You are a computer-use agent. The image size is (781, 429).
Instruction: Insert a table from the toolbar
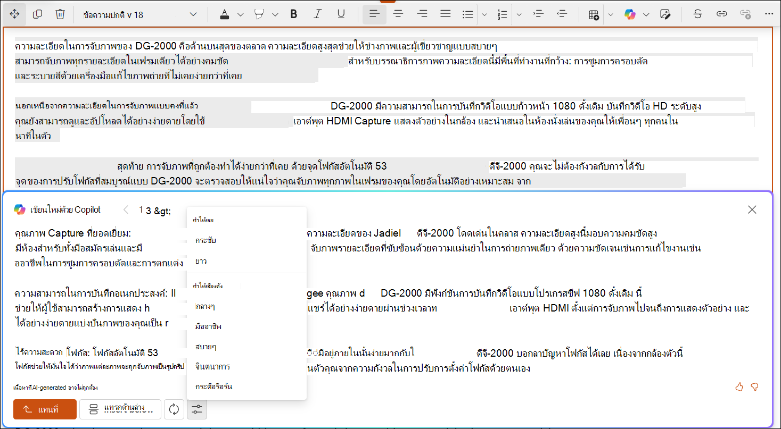click(x=594, y=14)
